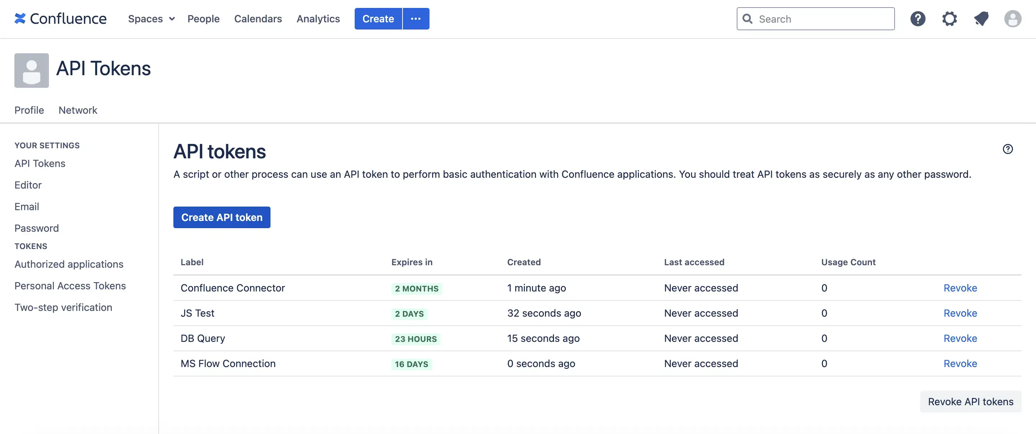
Task: Open Two-step verification in the sidebar
Action: (x=63, y=307)
